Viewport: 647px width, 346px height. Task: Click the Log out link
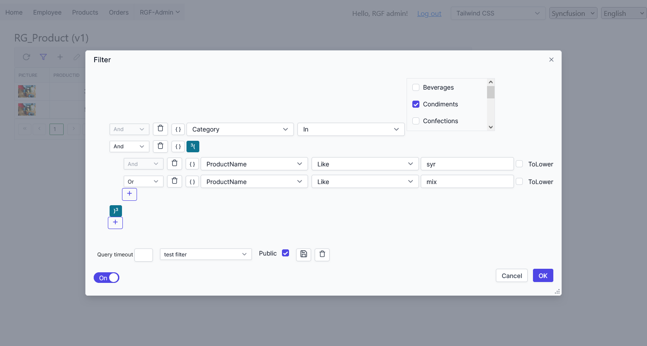[429, 14]
